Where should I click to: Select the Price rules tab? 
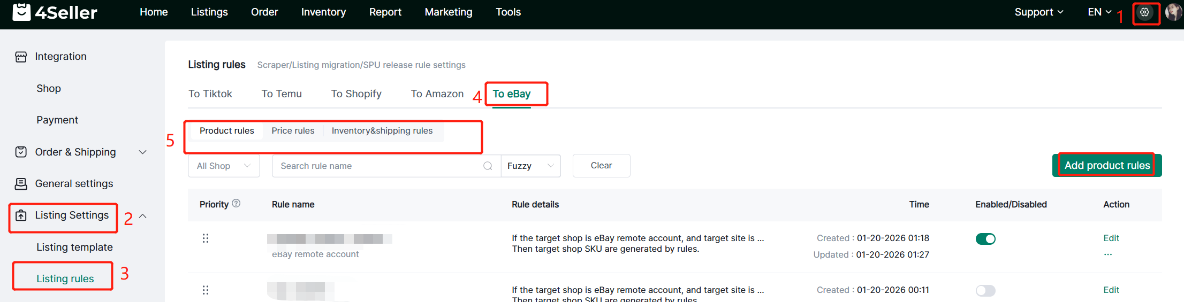pos(293,131)
